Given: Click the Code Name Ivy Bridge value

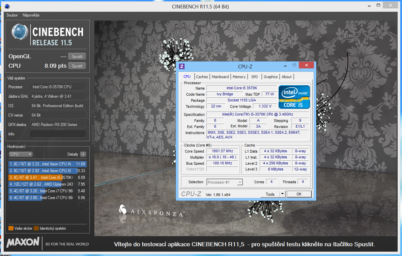Looking at the screenshot, I should point(225,94).
